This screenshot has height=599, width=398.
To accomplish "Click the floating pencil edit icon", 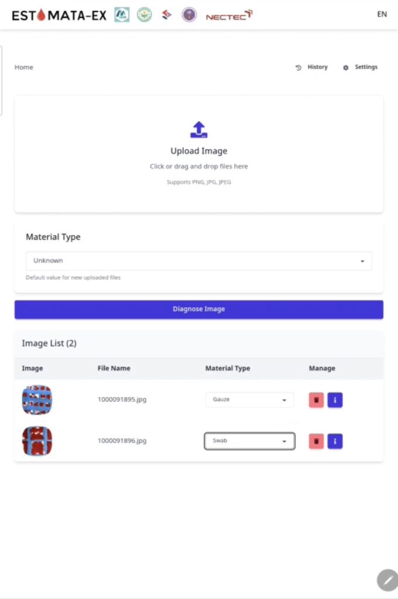I will pyautogui.click(x=387, y=580).
